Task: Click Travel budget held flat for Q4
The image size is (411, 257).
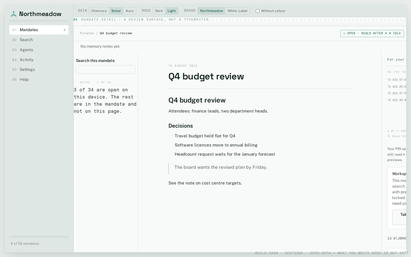Action: (x=205, y=136)
